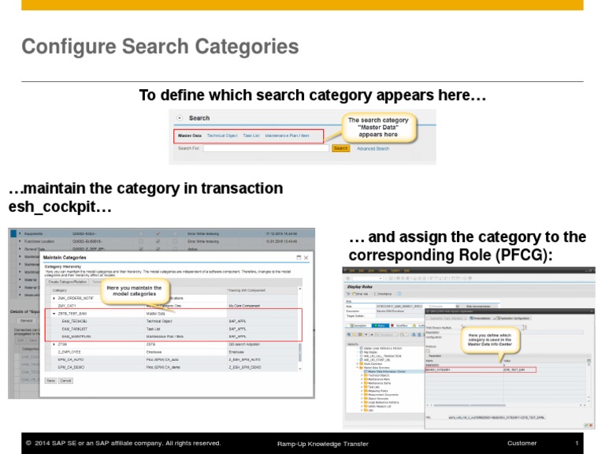Close the Maintain Categories dialog
605x454 pixels.
[306, 258]
